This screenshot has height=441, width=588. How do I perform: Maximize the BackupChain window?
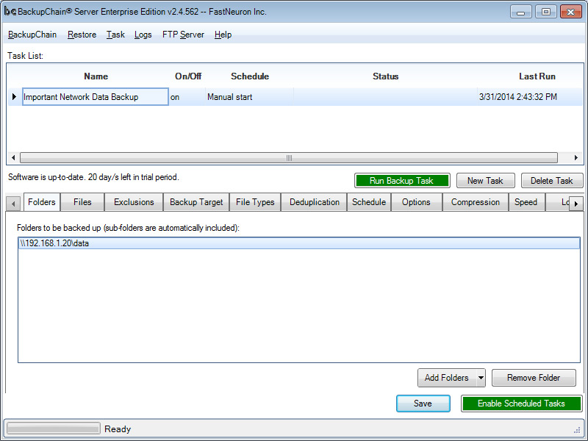tap(546, 12)
